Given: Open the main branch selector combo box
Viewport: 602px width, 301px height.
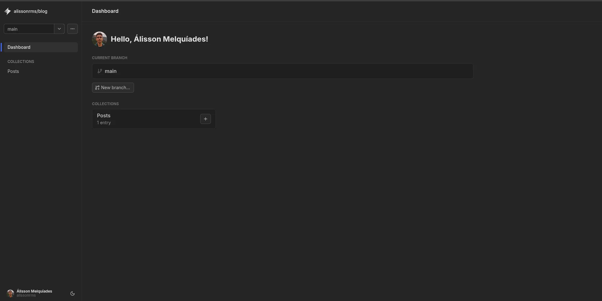Looking at the screenshot, I should 29,29.
